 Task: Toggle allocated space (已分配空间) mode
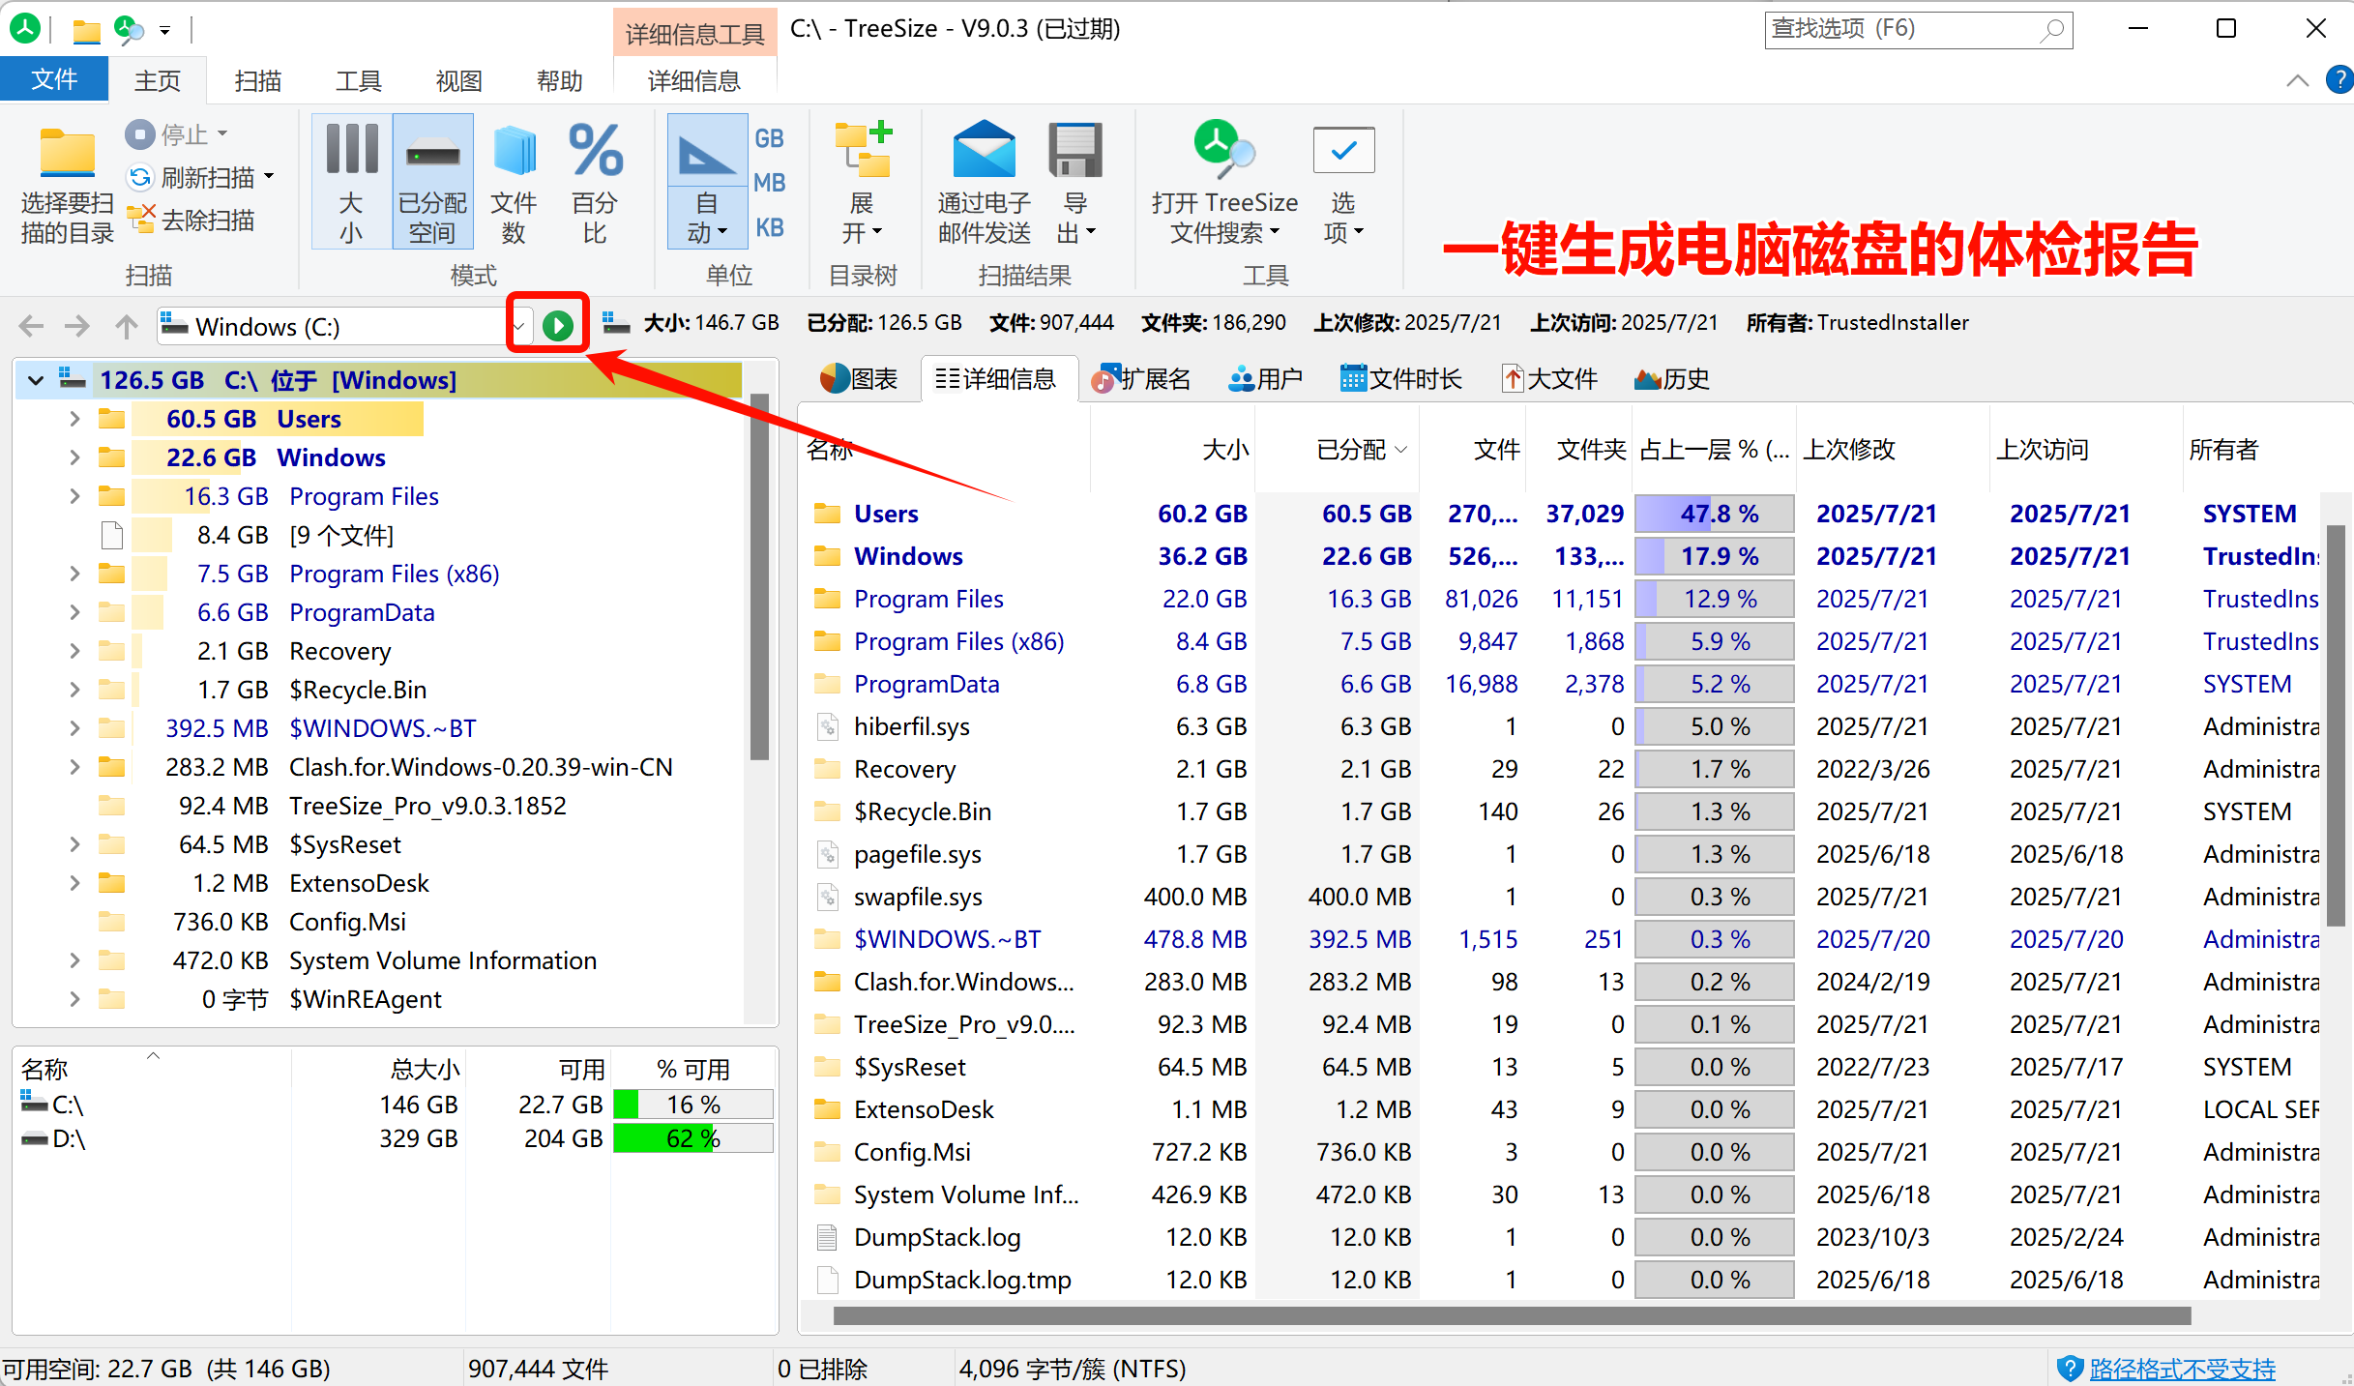tap(432, 181)
